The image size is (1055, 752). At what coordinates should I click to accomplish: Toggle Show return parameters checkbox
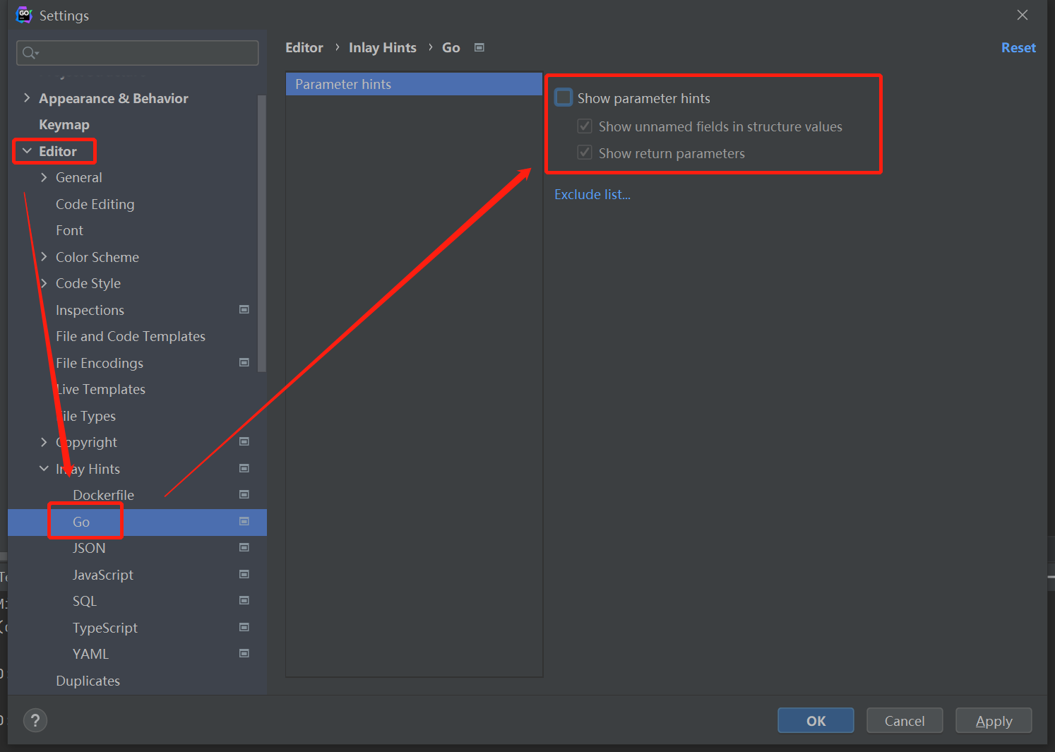click(x=585, y=153)
